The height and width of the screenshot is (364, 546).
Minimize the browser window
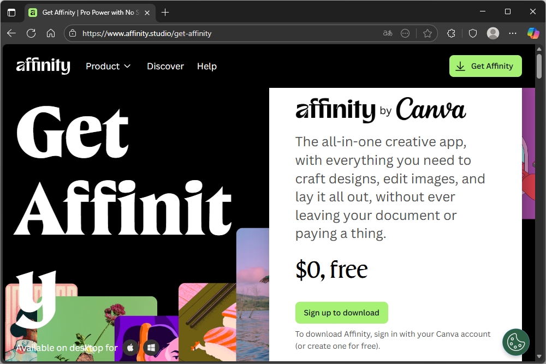pos(483,11)
